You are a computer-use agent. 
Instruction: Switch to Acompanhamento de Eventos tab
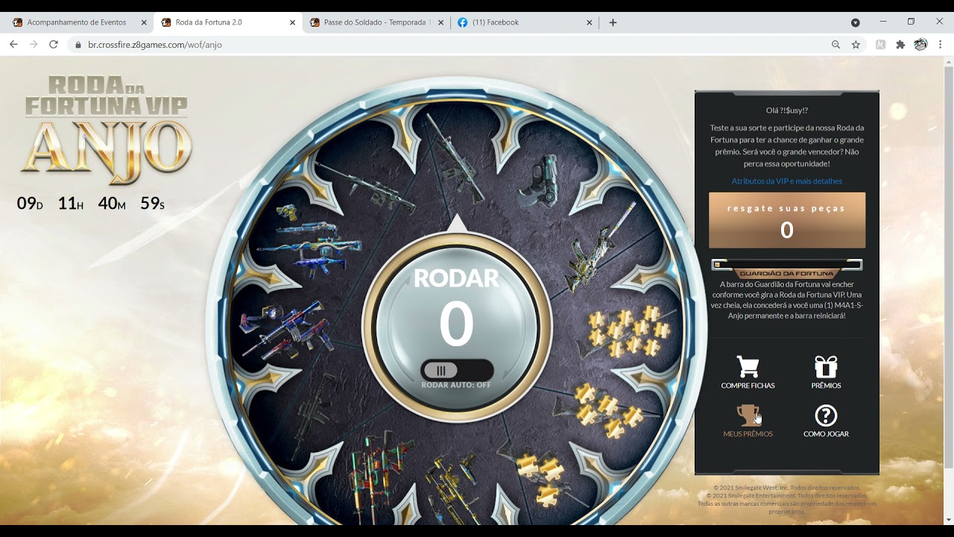pos(78,22)
